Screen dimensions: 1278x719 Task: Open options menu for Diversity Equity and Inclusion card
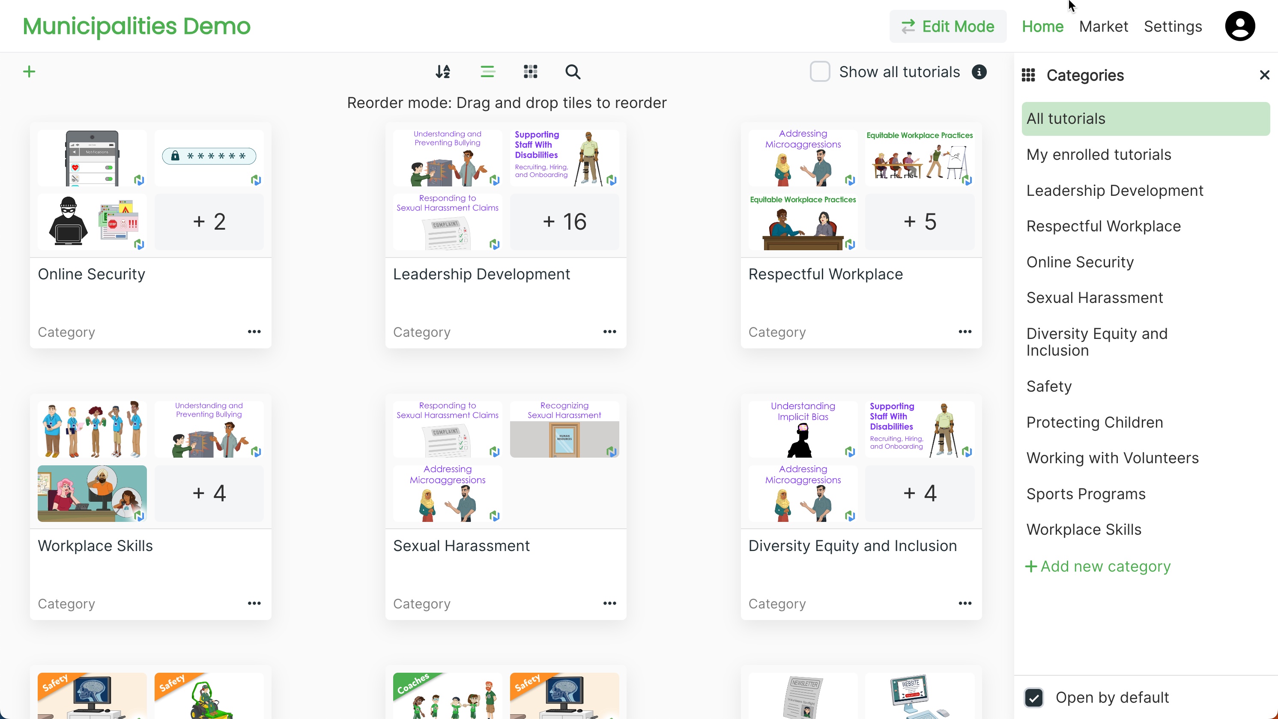click(x=965, y=603)
